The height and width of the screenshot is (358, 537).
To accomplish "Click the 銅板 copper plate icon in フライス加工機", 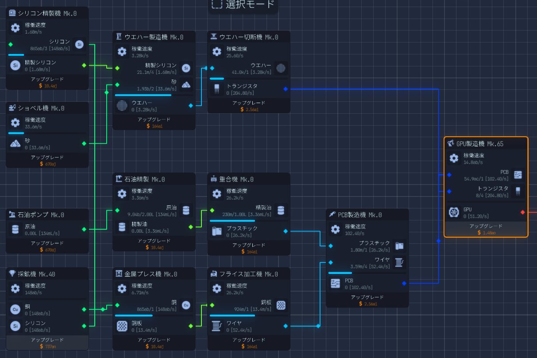I will coord(281,305).
